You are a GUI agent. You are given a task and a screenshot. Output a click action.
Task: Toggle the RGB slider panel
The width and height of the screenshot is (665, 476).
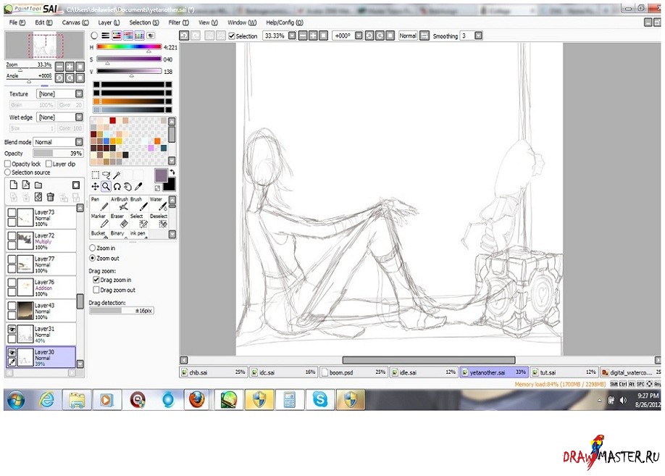click(x=106, y=36)
